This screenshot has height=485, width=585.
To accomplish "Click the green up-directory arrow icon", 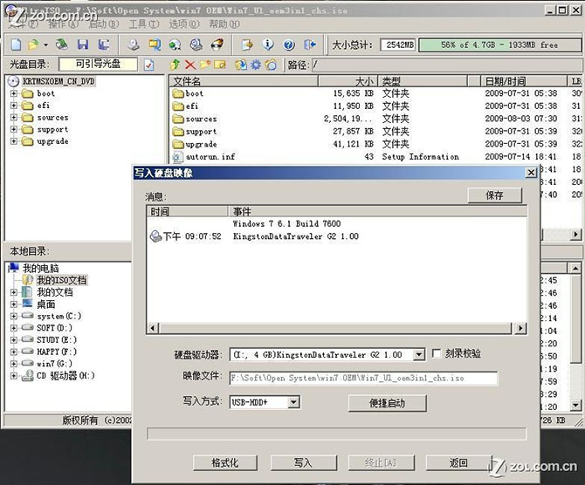I will click(175, 65).
